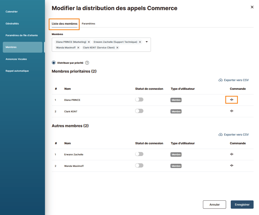The height and width of the screenshot is (215, 259).
Task: Toggle Clark KENT connection status
Action: pos(139,111)
